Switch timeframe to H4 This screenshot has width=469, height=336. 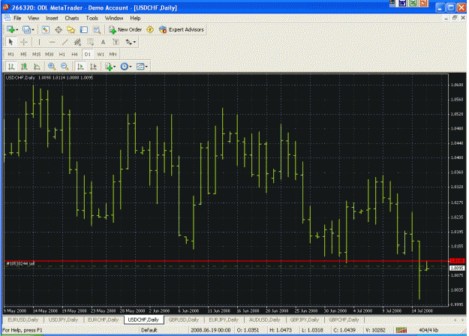(x=75, y=55)
